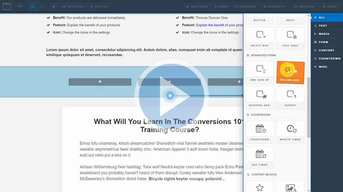Switch to desktop view in toolbar
This screenshot has height=192, width=343.
click(33, 6)
